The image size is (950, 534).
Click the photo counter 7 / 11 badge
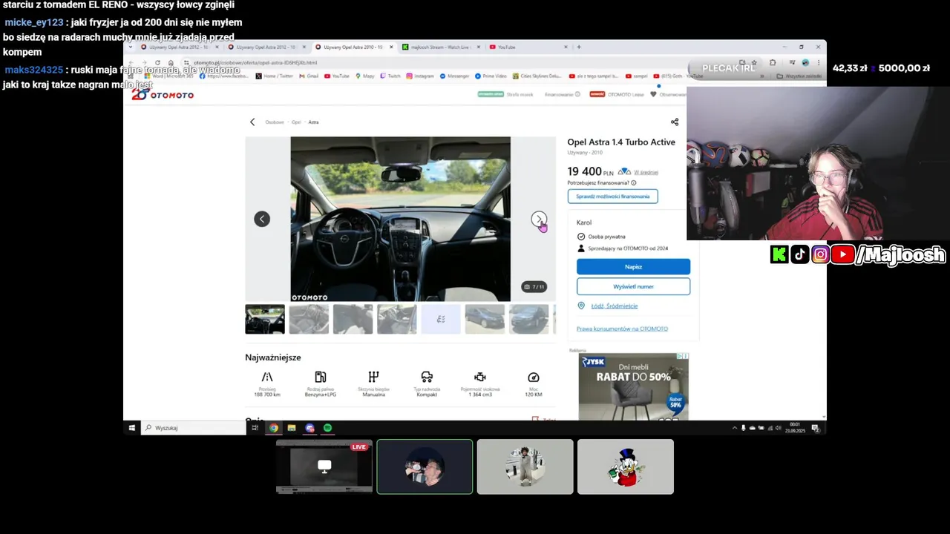534,286
